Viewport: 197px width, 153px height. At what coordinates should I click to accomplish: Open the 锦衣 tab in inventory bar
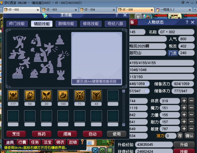[60, 142]
